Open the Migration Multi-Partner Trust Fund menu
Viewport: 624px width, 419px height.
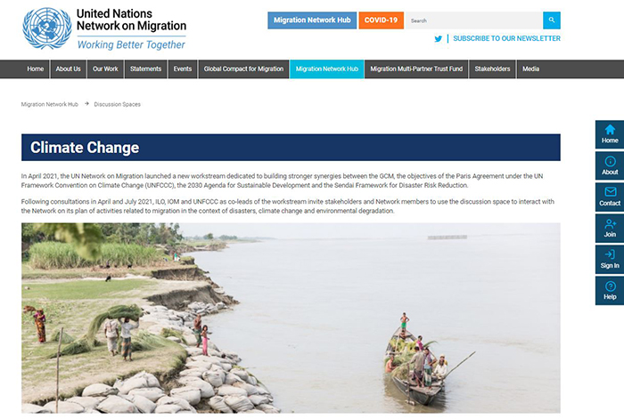416,69
